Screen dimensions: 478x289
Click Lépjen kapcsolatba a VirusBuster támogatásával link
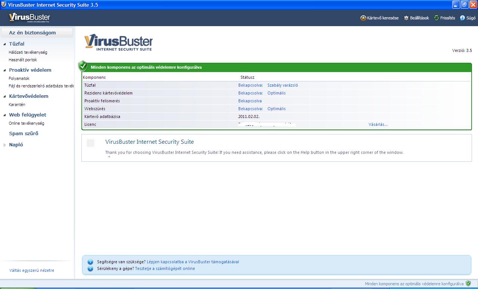[x=193, y=262]
